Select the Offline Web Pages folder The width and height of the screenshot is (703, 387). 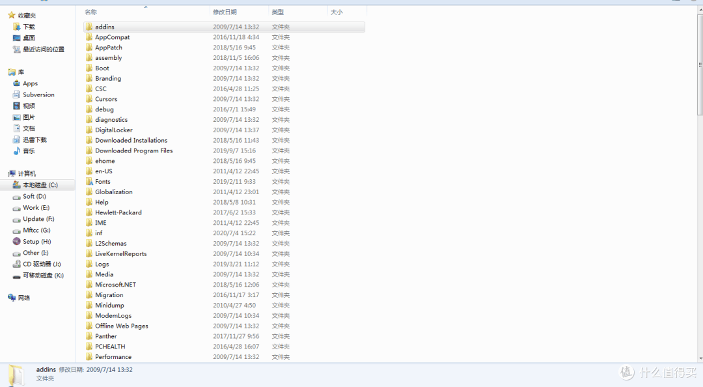pyautogui.click(x=121, y=326)
